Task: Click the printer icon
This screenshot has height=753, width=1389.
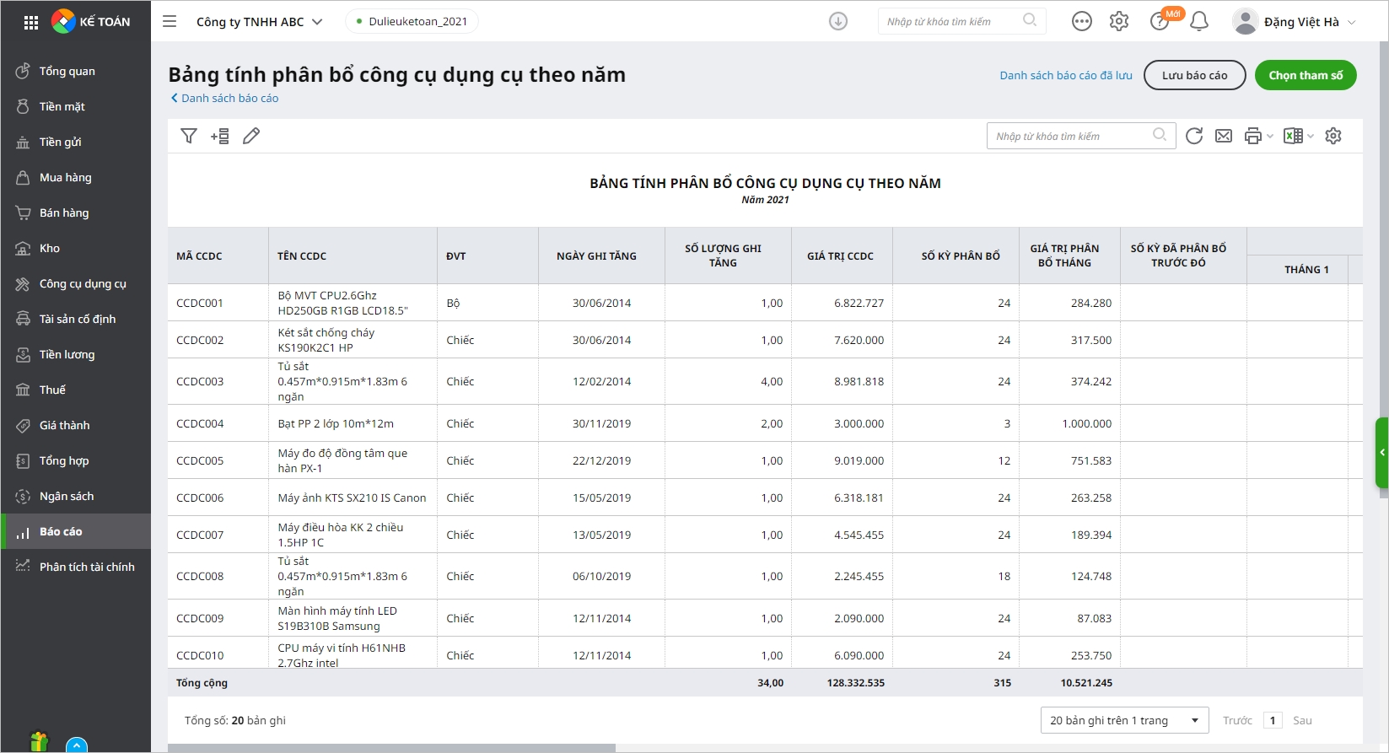Action: (x=1252, y=136)
